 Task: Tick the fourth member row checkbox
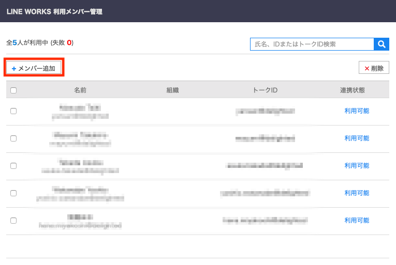coord(13,193)
